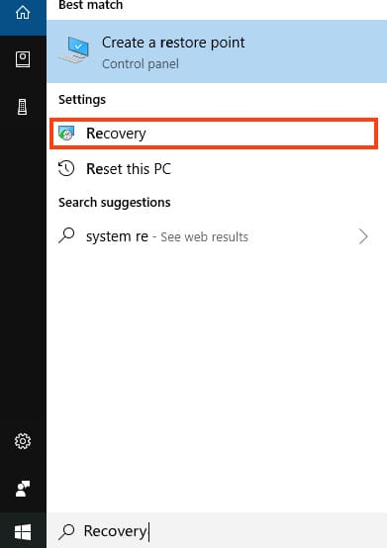The image size is (387, 548).
Task: Open the Settings gear in sidebar
Action: pos(23,441)
